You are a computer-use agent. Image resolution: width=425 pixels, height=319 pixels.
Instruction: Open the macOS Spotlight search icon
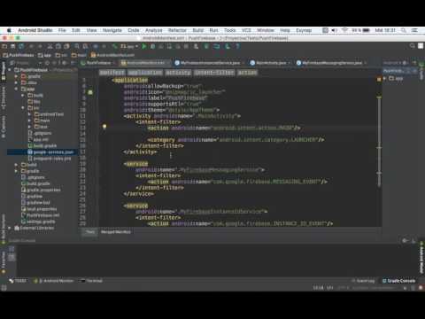point(404,30)
